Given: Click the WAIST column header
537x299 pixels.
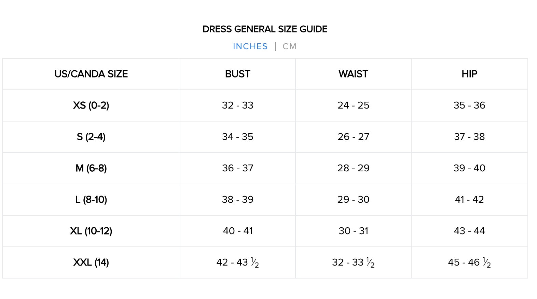Looking at the screenshot, I should (353, 74).
